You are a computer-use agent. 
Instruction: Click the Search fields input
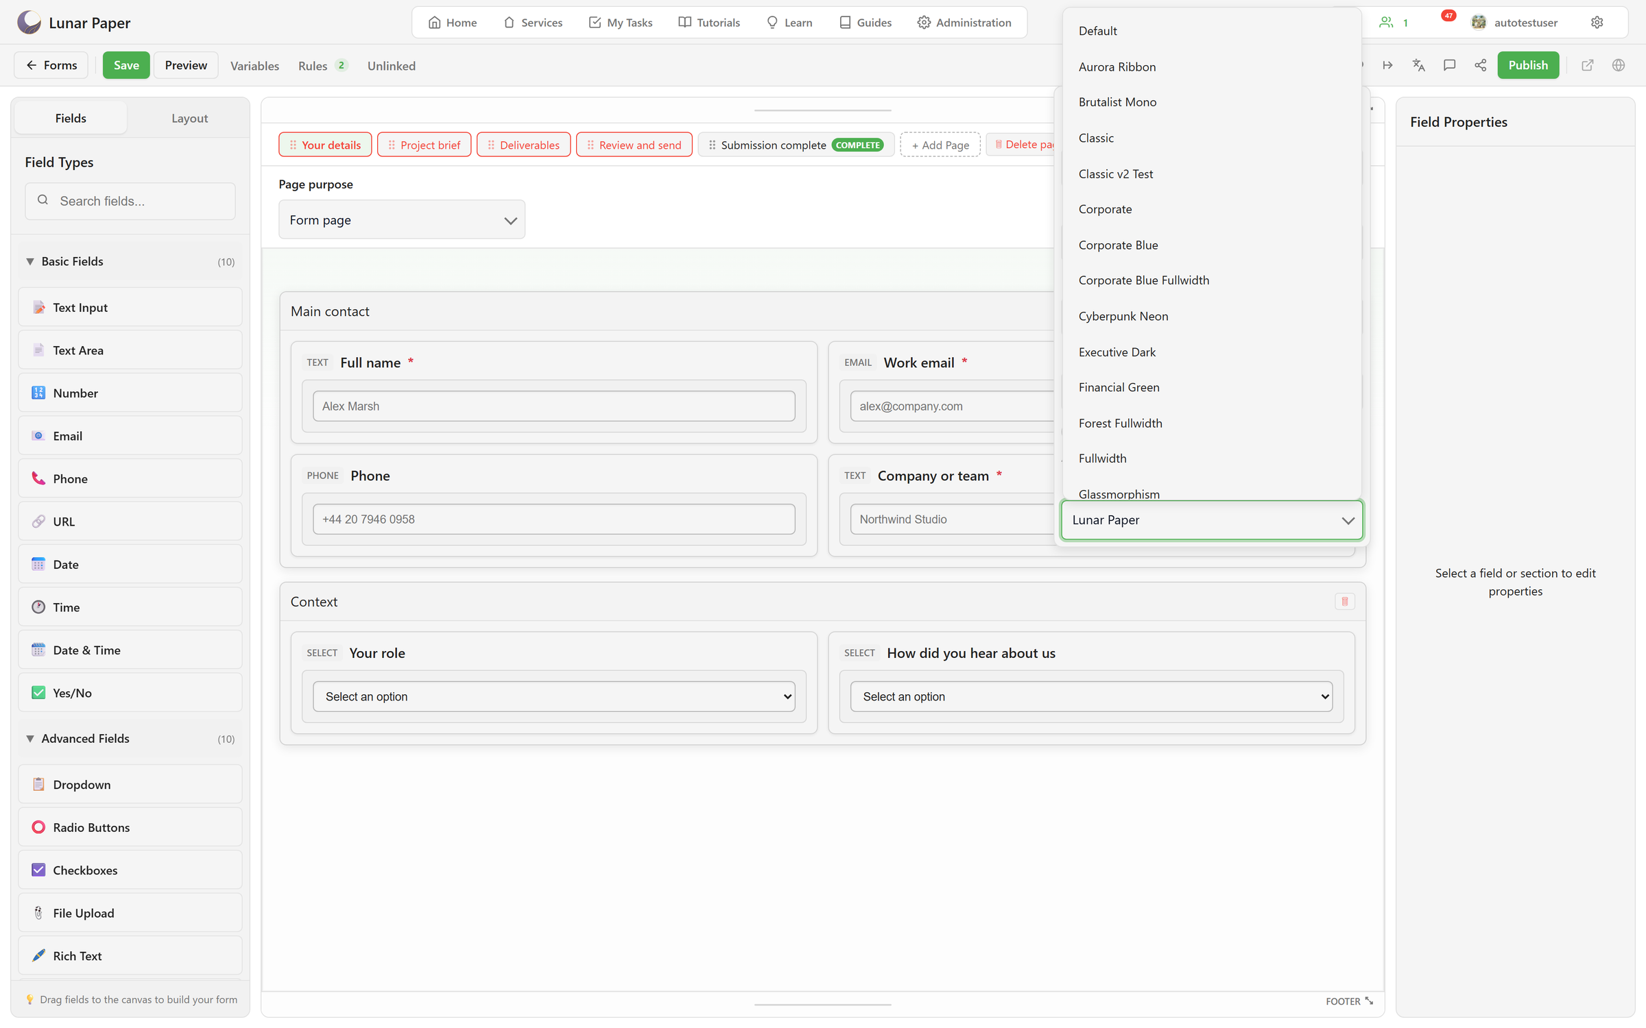130,201
